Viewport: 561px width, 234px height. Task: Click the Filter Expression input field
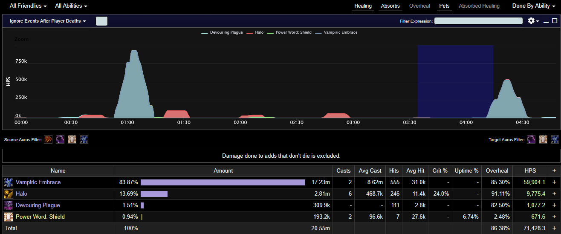(x=478, y=21)
